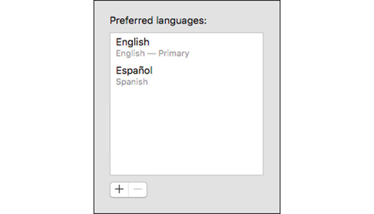374x214 pixels.
Task: Add a new preferred language
Action: click(x=119, y=189)
